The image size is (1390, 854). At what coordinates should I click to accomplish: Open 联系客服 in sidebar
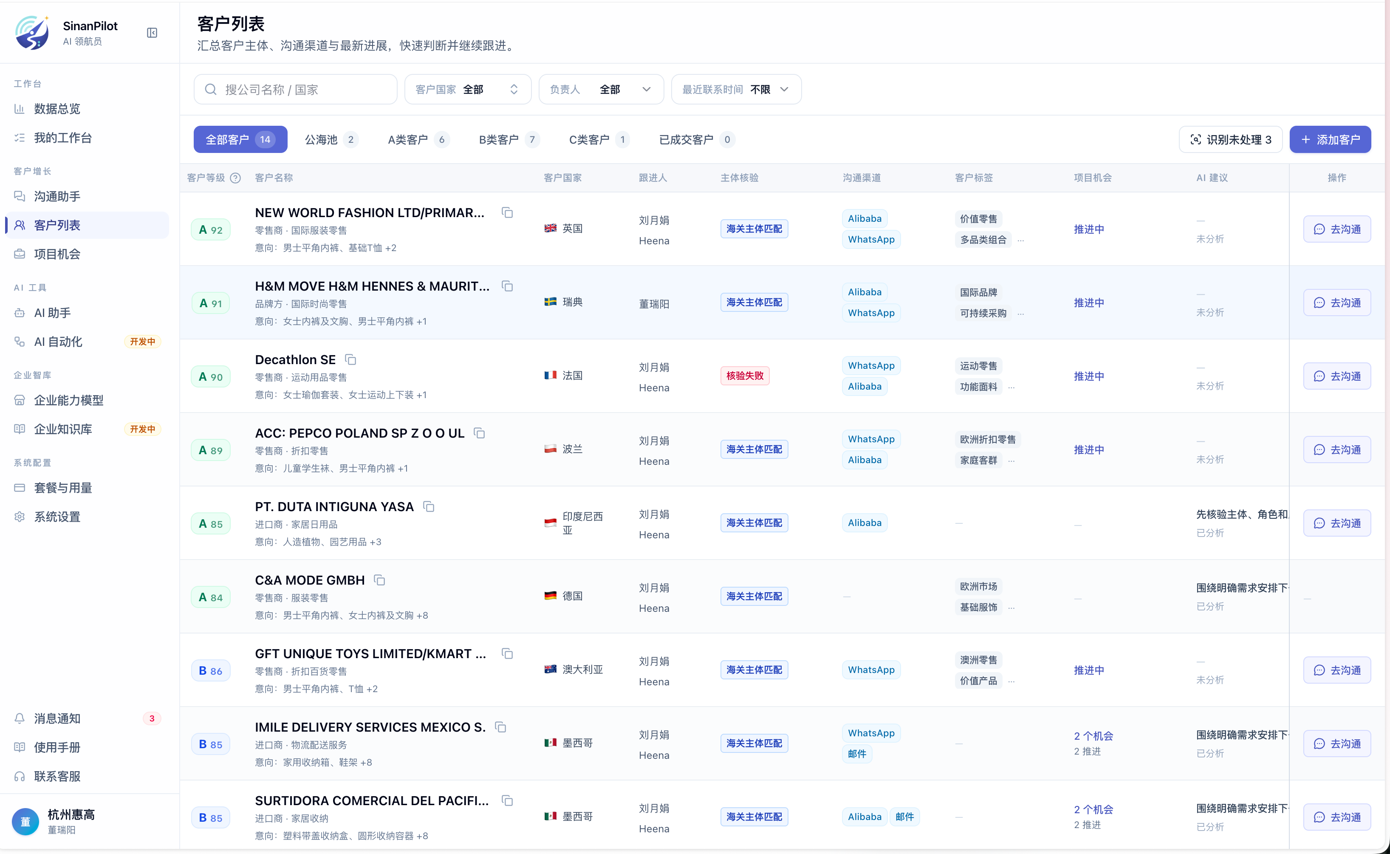[x=88, y=776]
